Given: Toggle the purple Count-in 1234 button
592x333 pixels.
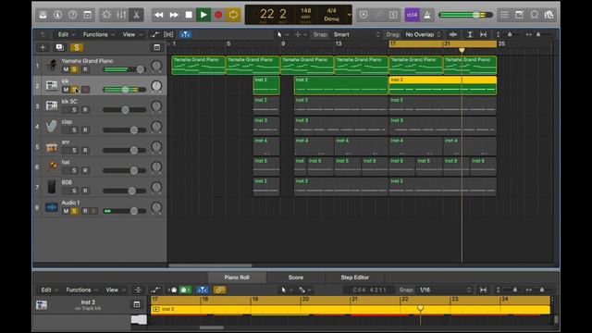Looking at the screenshot, I should click(412, 15).
